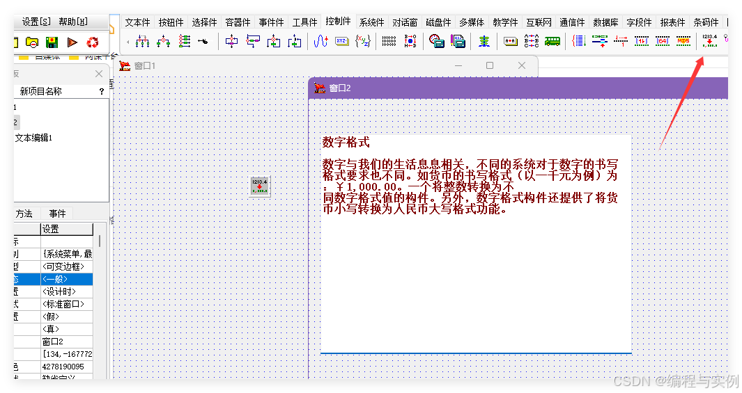Select the clock calculator component icon
This screenshot has height=393, width=742.
(436, 41)
